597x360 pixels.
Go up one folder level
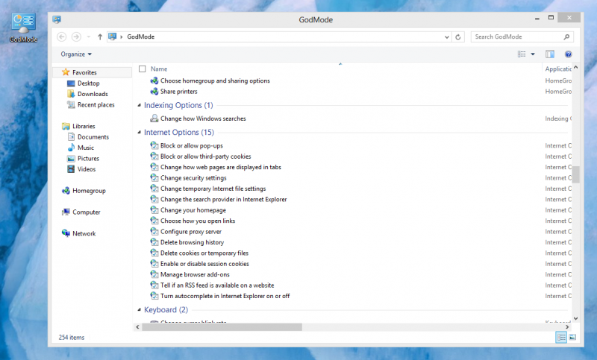click(100, 37)
